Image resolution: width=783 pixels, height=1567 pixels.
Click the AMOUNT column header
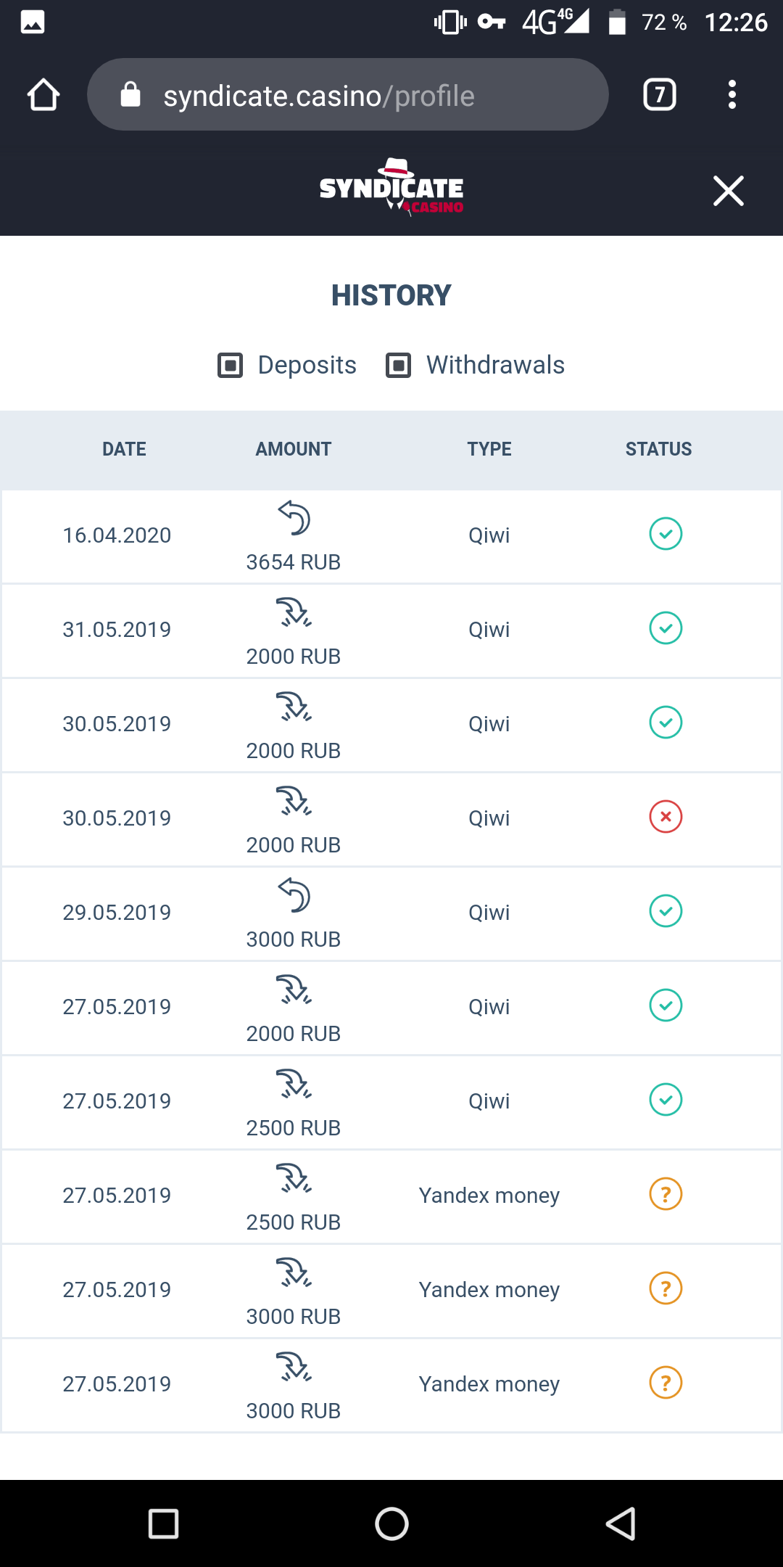[293, 449]
